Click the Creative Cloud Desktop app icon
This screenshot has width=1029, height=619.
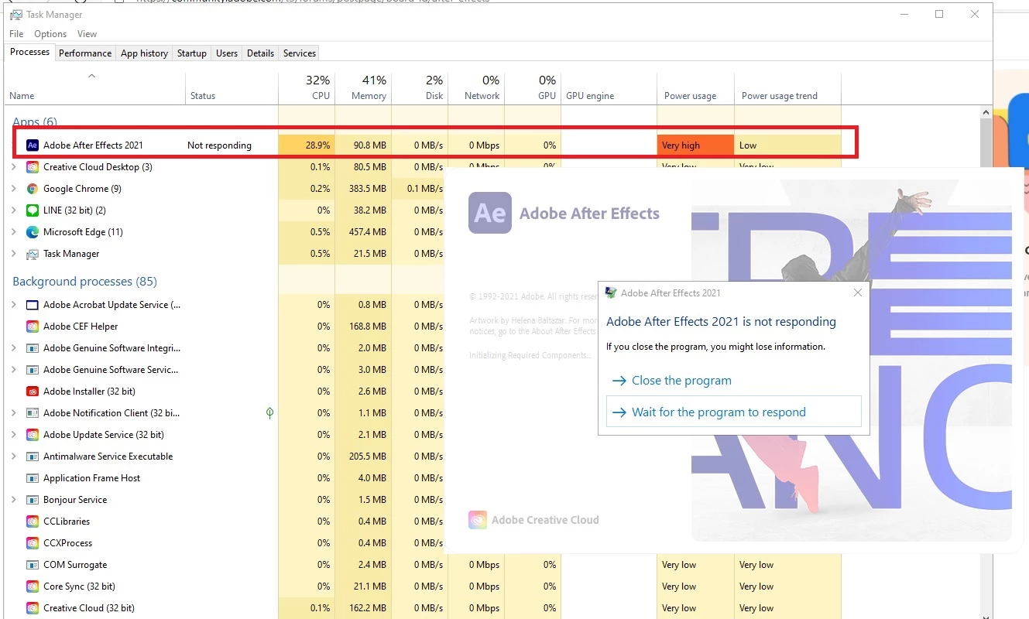[x=33, y=167]
